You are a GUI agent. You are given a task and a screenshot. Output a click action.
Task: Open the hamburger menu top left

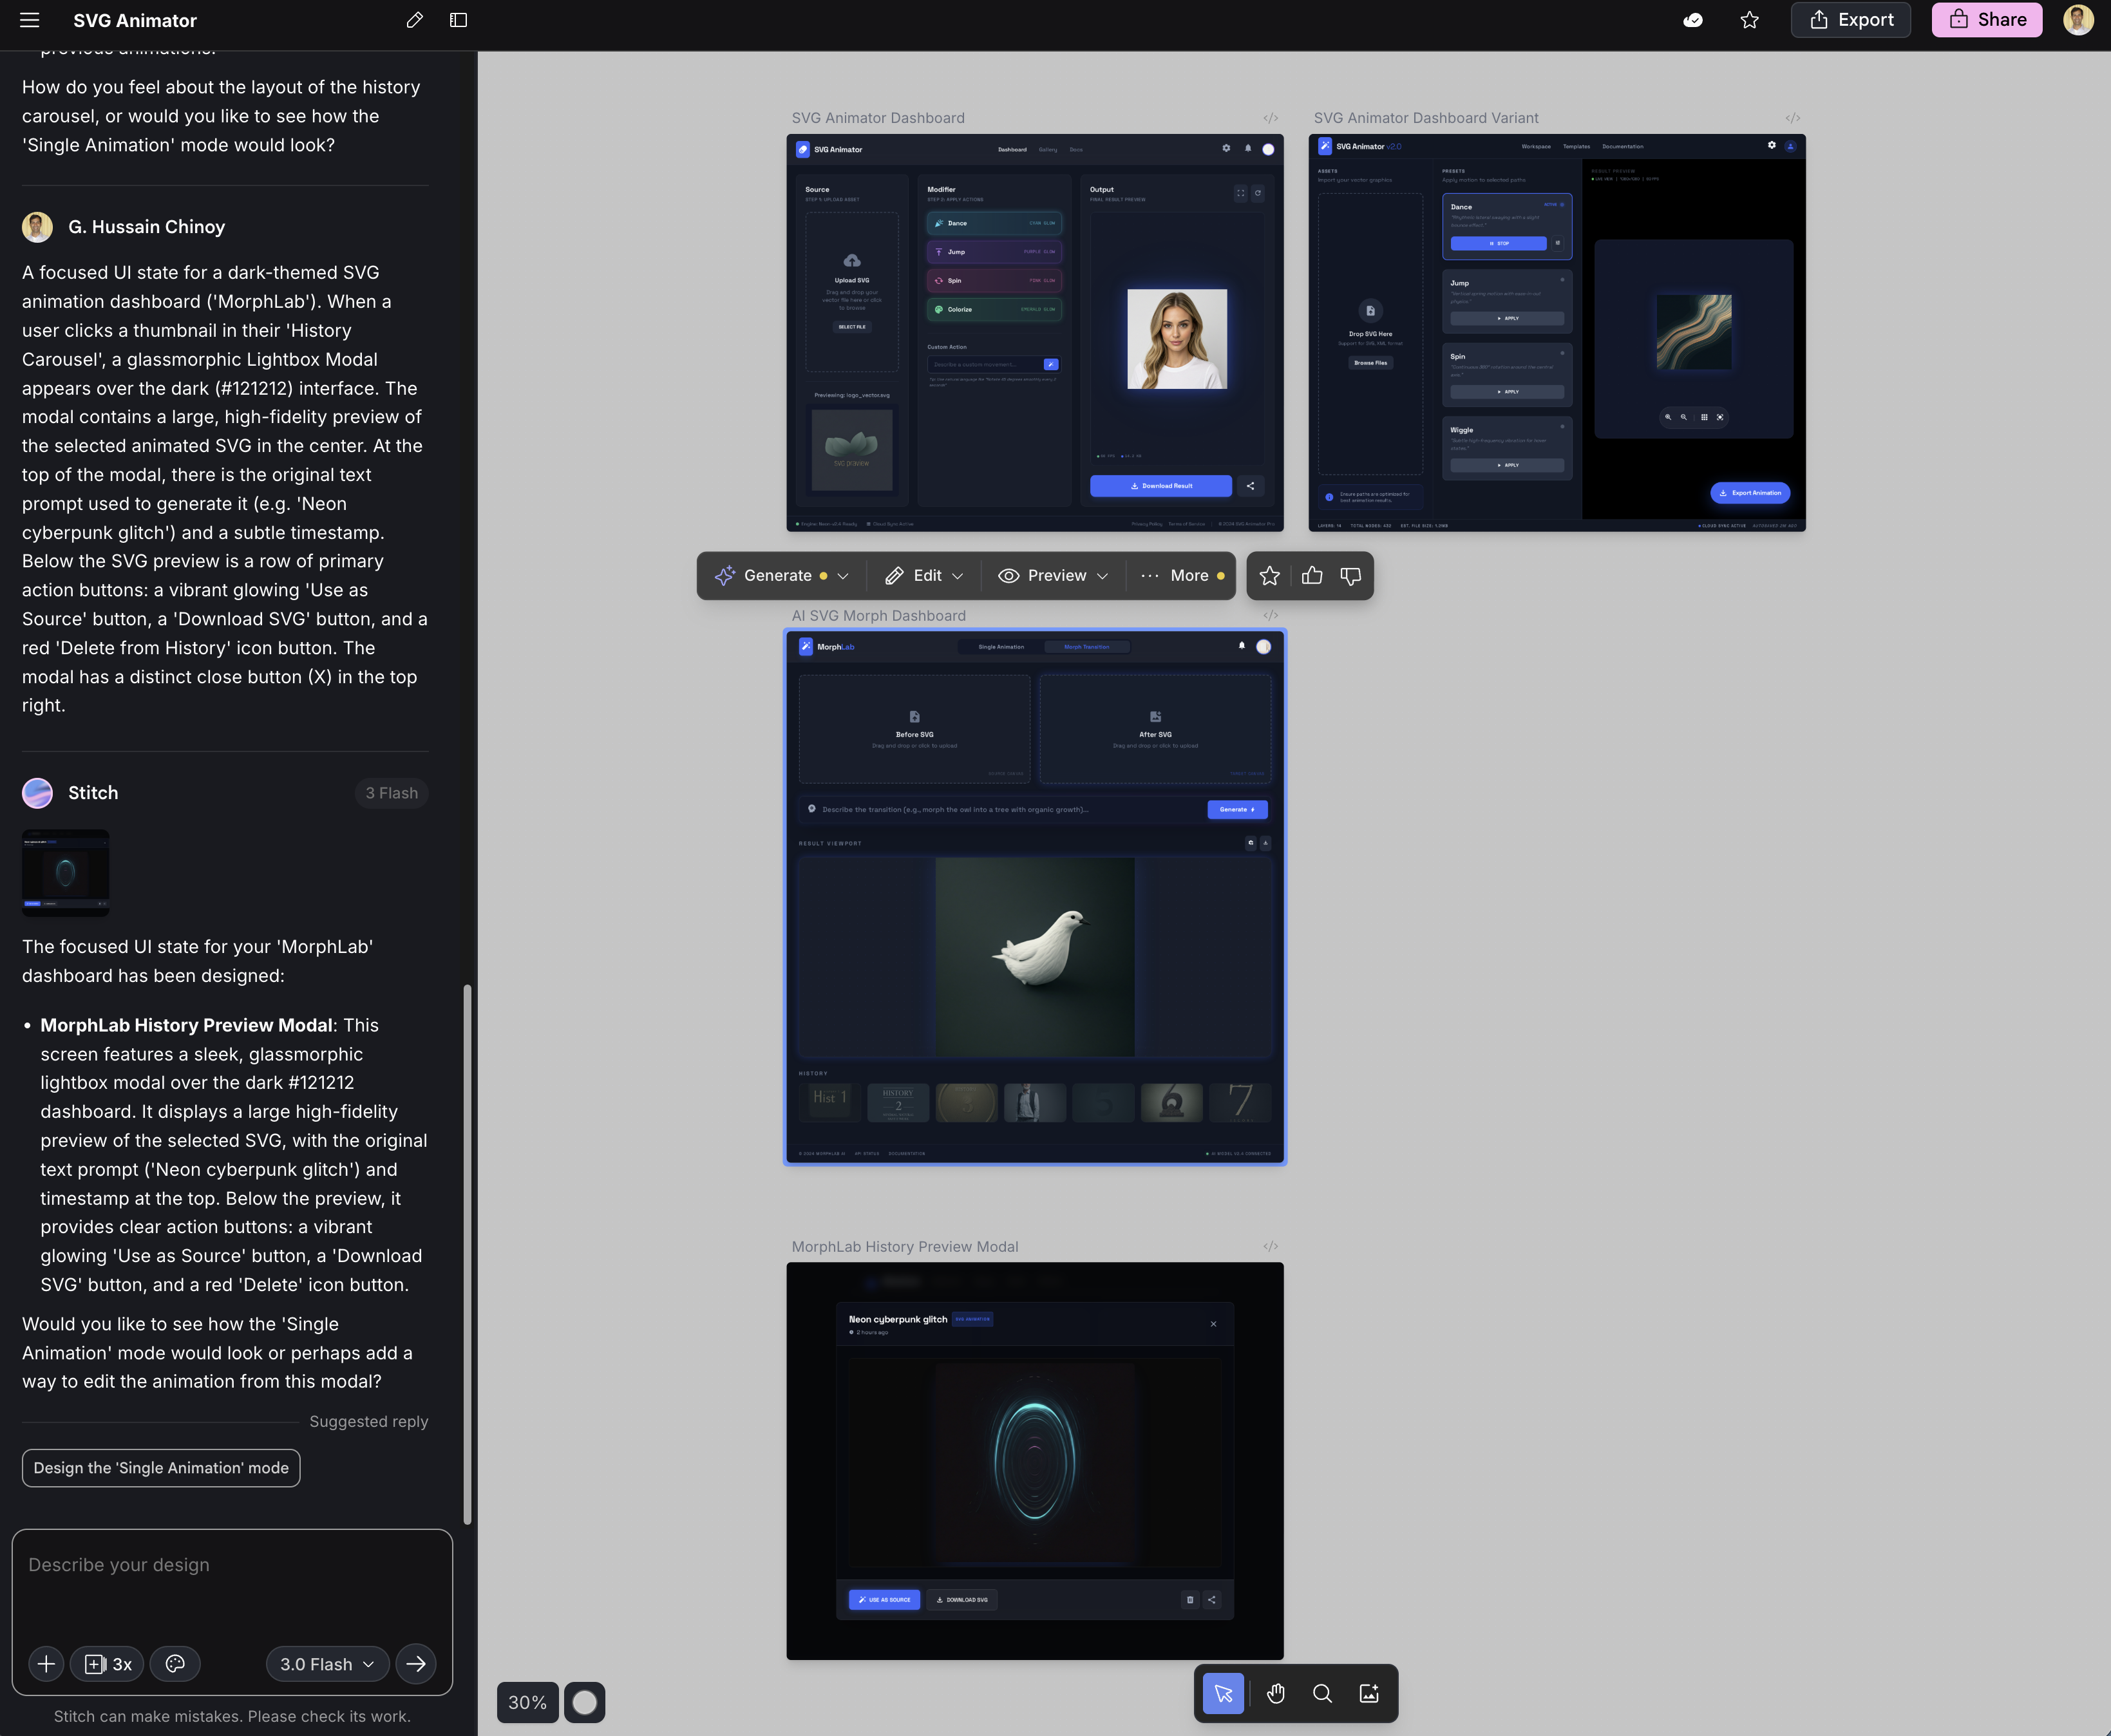tap(29, 20)
